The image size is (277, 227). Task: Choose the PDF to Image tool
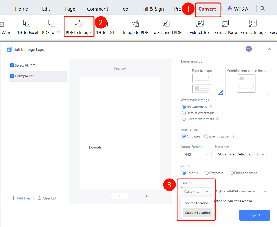click(78, 27)
